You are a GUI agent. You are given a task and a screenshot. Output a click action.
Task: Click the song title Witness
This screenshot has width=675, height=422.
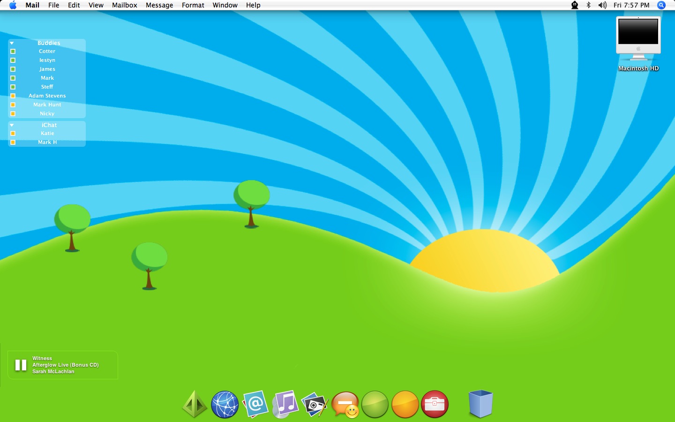pyautogui.click(x=42, y=358)
